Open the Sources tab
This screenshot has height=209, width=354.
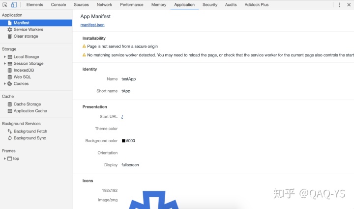(x=81, y=4)
